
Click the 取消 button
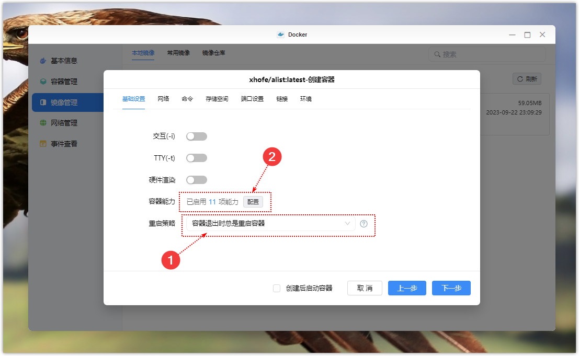365,288
